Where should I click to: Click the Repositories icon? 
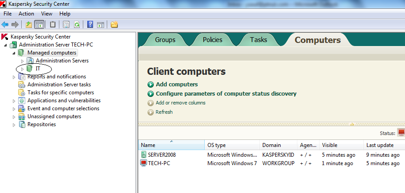pos(22,124)
